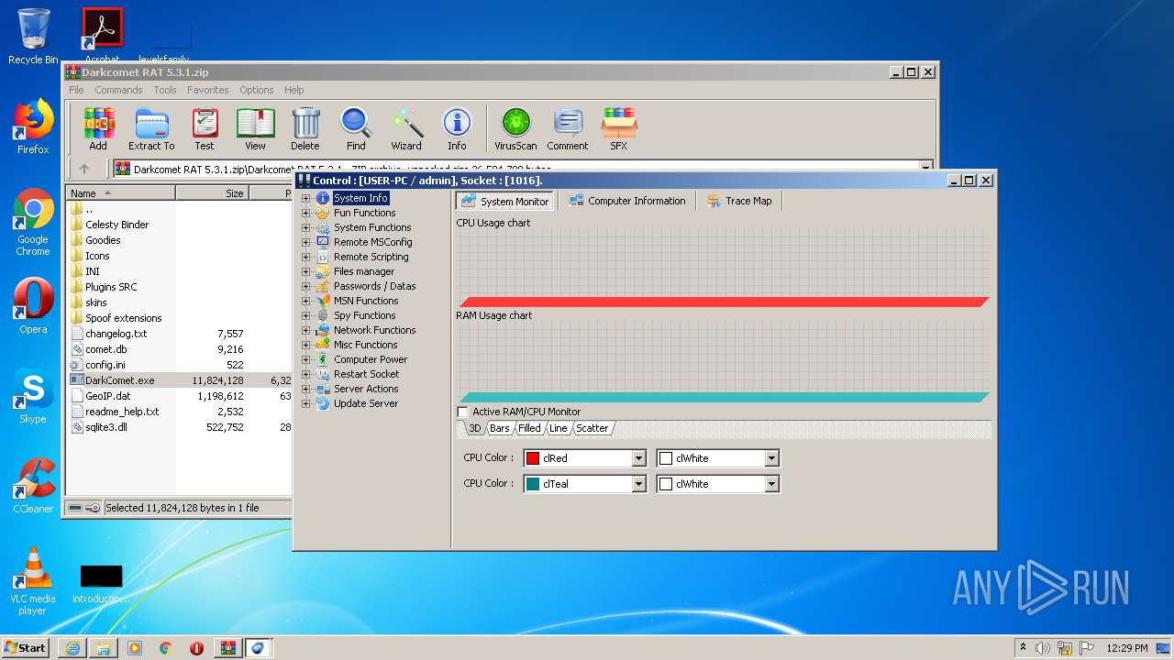Open Recycle Bin on desktop
The width and height of the screenshot is (1174, 660).
coord(33,37)
